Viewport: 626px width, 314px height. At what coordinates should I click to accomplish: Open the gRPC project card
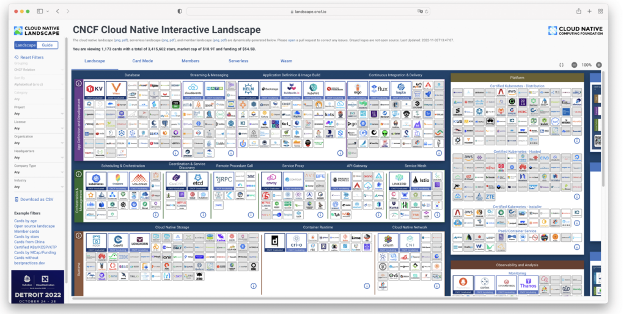click(224, 181)
